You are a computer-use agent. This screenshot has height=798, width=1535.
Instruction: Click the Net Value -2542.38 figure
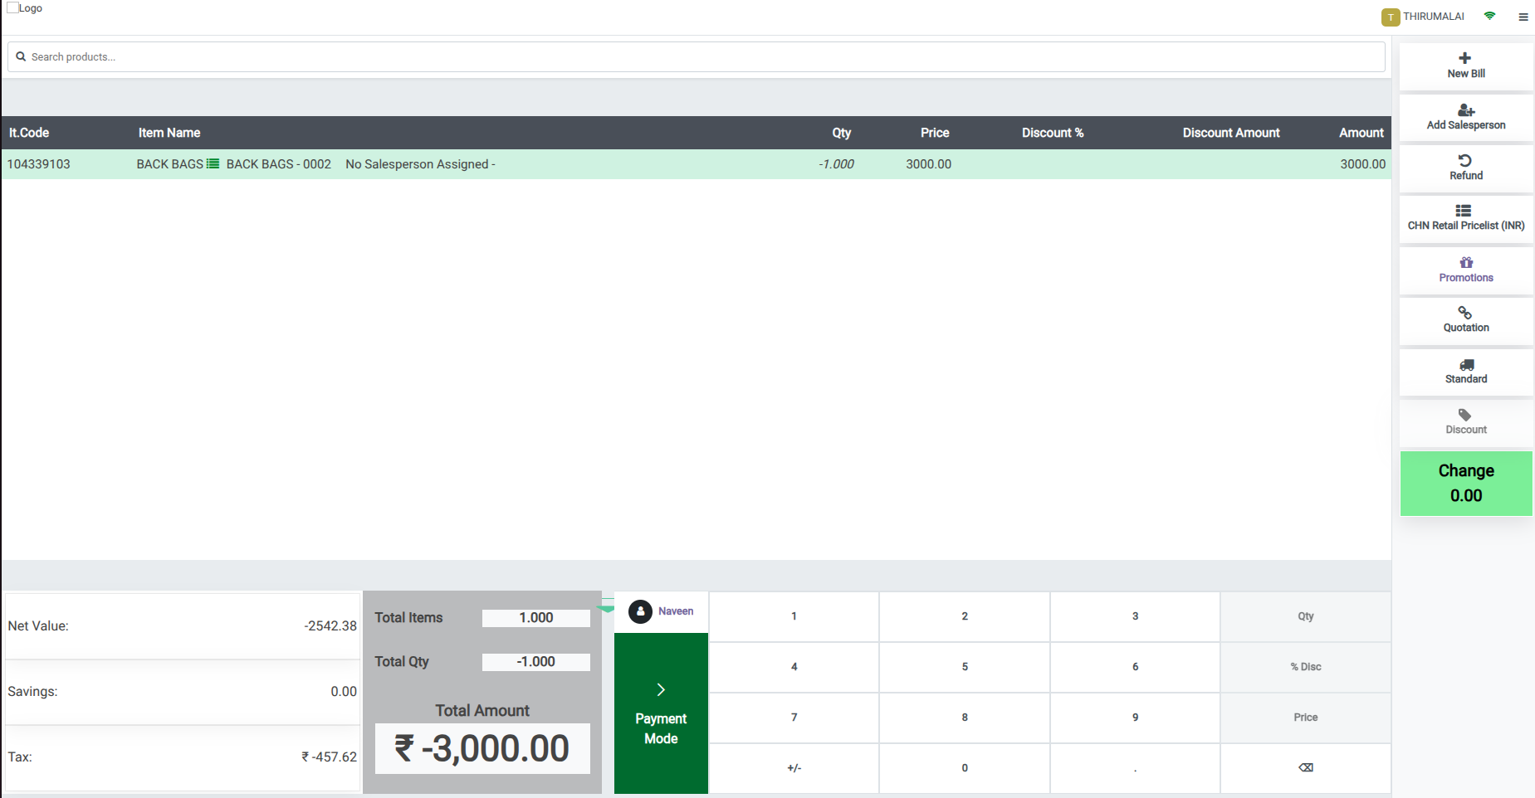(330, 626)
